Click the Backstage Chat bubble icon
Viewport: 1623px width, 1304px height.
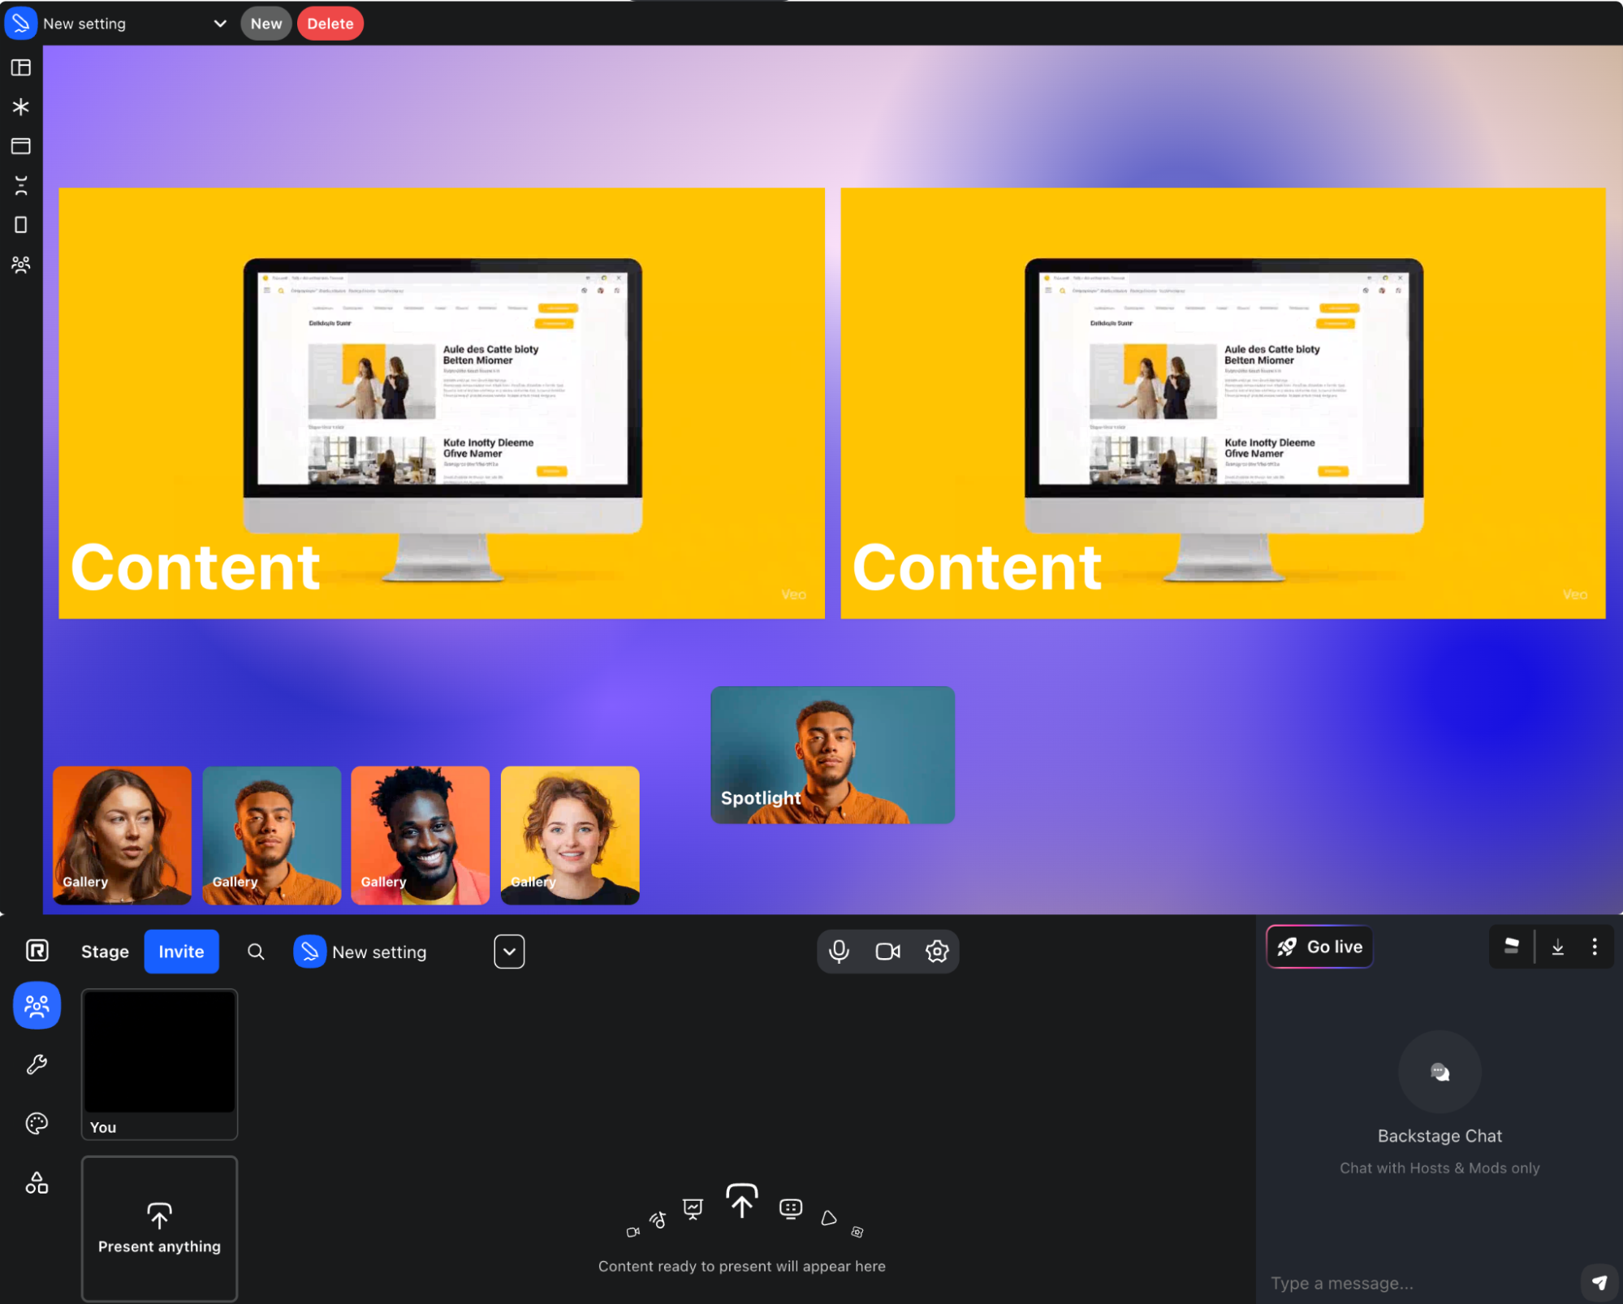1440,1072
